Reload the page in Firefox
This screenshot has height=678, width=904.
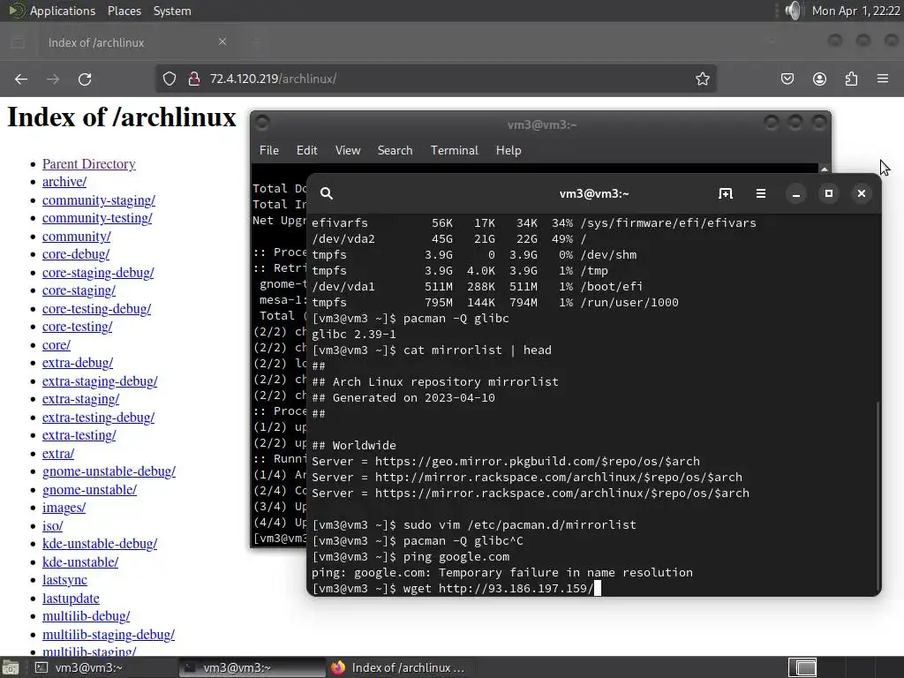tap(85, 79)
